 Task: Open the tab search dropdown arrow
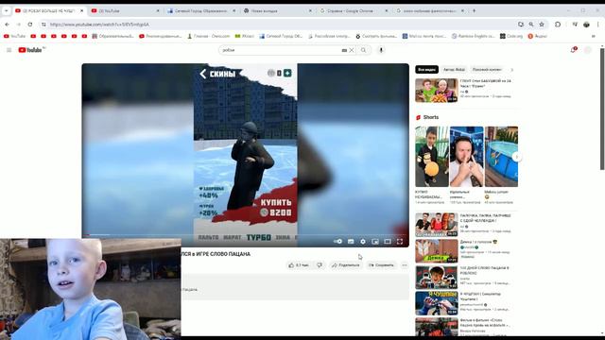7,10
